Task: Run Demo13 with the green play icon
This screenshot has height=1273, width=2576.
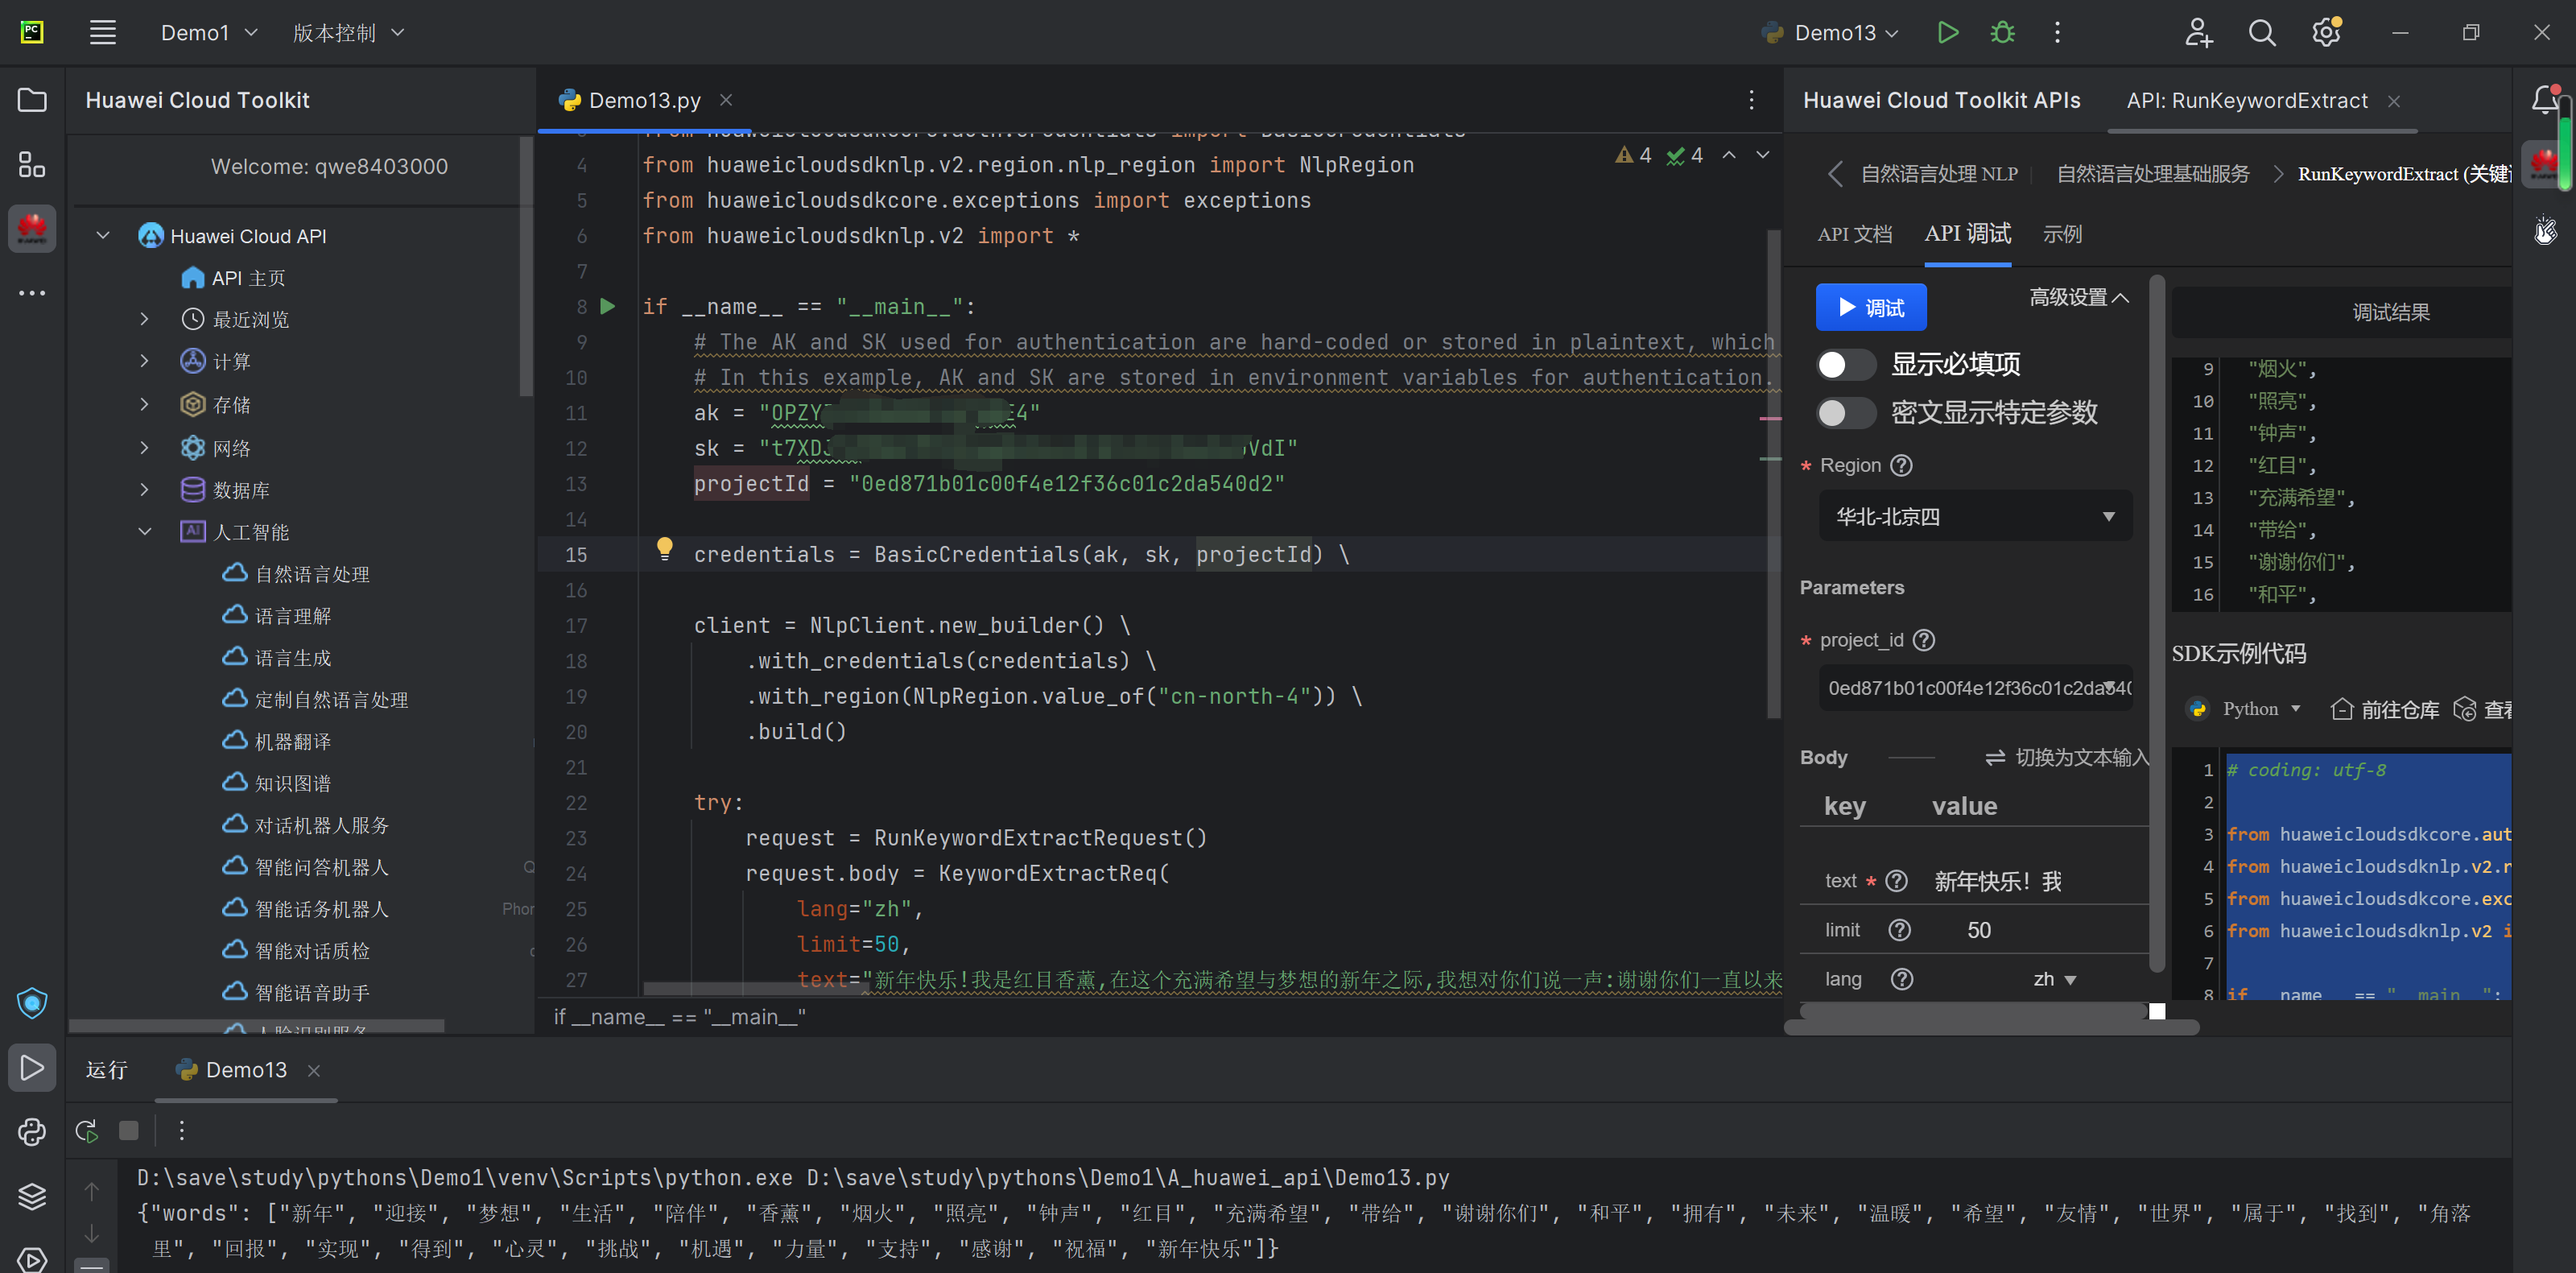Action: click(1947, 33)
